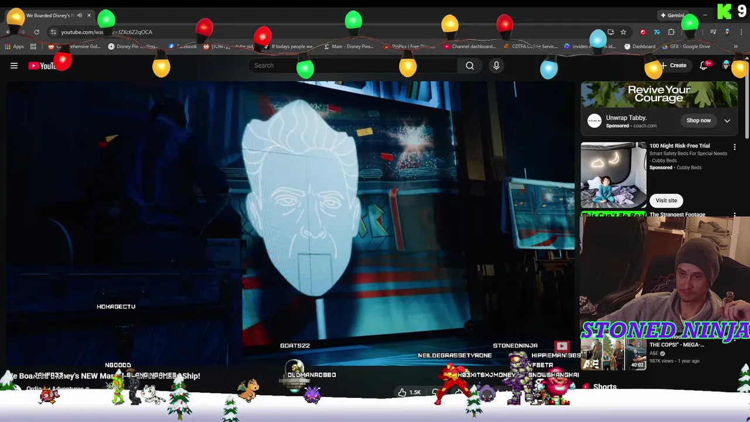Install the app using the address bar icon
The image size is (750, 422).
(611, 32)
